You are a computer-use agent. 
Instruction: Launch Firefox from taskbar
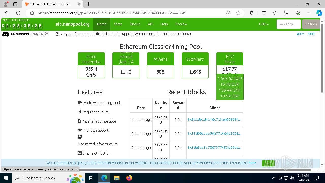tap(129, 178)
